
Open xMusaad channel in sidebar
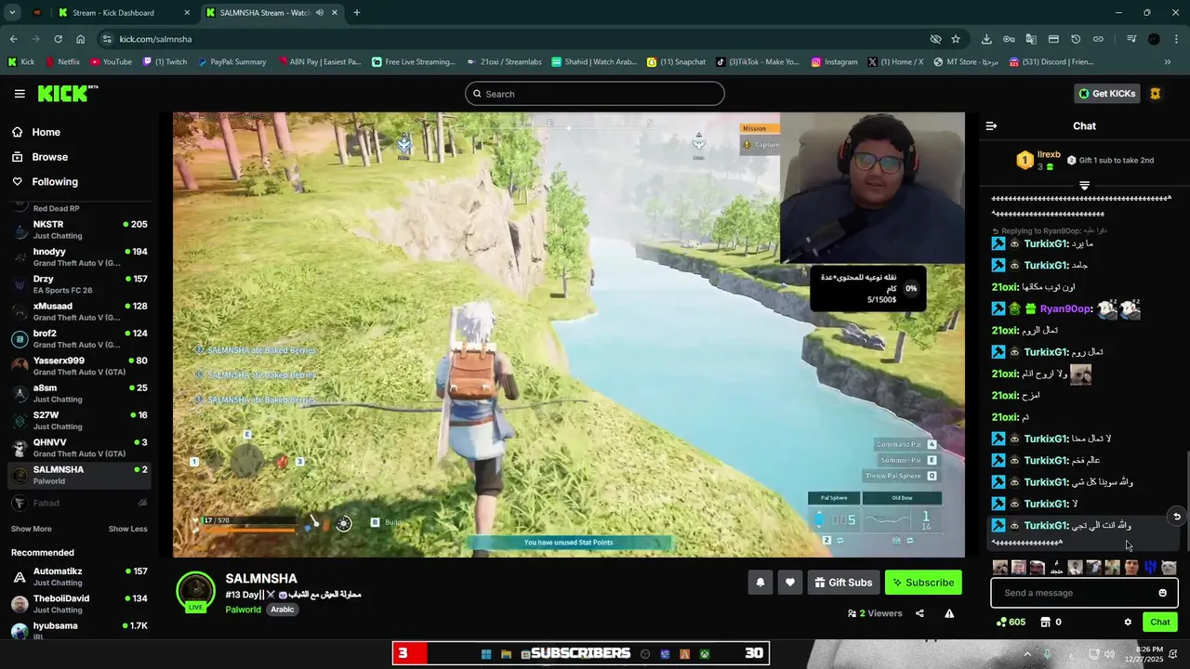coord(79,311)
